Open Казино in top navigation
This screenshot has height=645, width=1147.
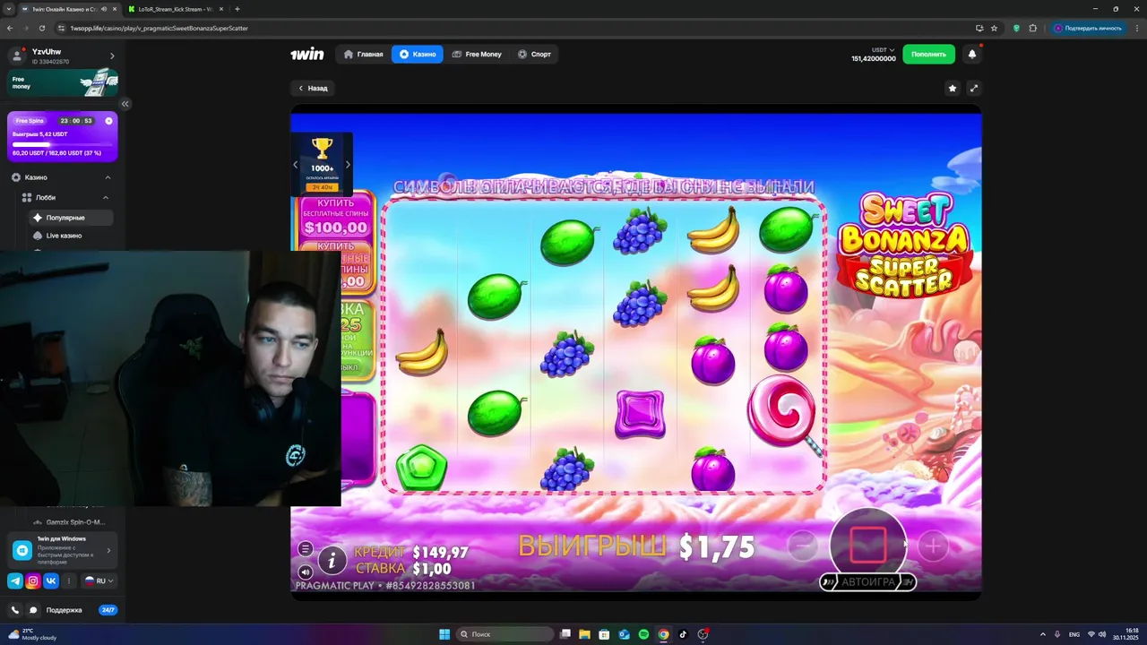417,55
